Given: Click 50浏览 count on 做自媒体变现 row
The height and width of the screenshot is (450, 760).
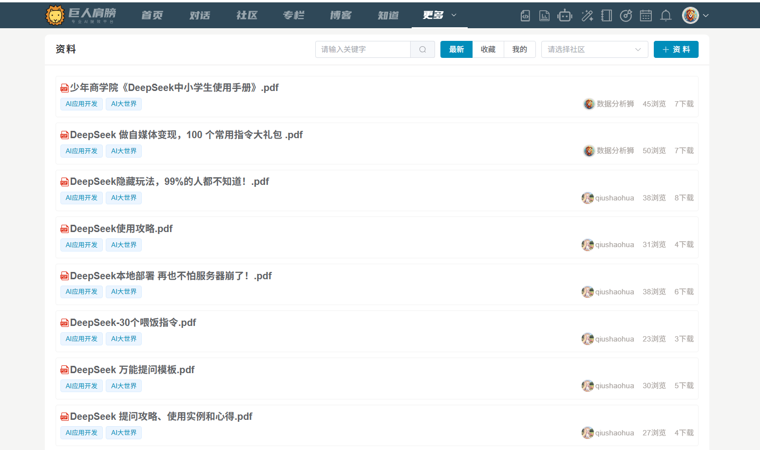Looking at the screenshot, I should [654, 151].
